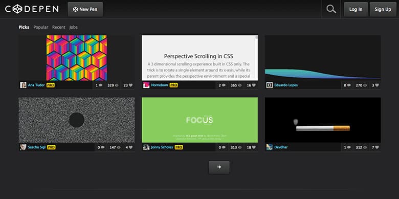Heart Sascha Sigl's pen
Image resolution: width=399 pixels, height=199 pixels.
point(130,148)
